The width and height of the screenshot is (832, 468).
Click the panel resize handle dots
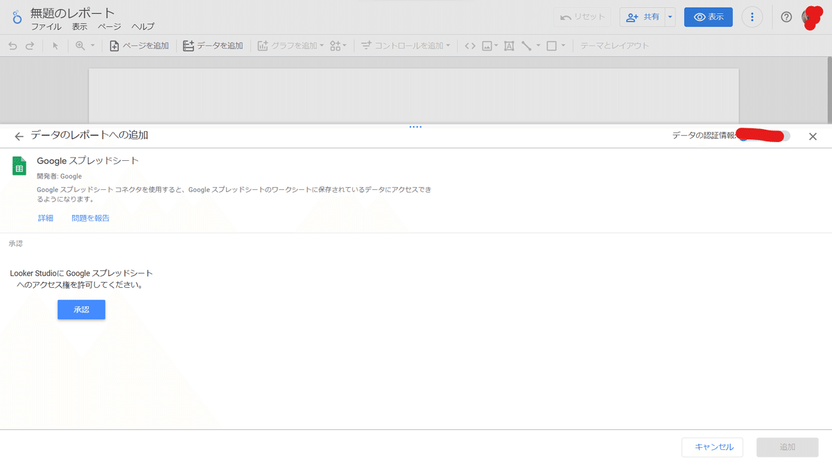point(415,127)
